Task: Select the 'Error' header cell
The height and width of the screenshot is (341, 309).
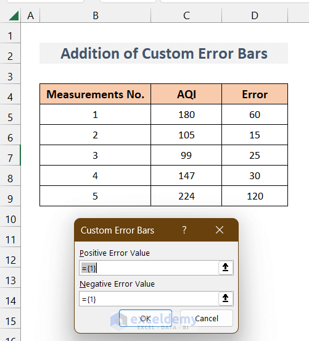Action: tap(255, 94)
